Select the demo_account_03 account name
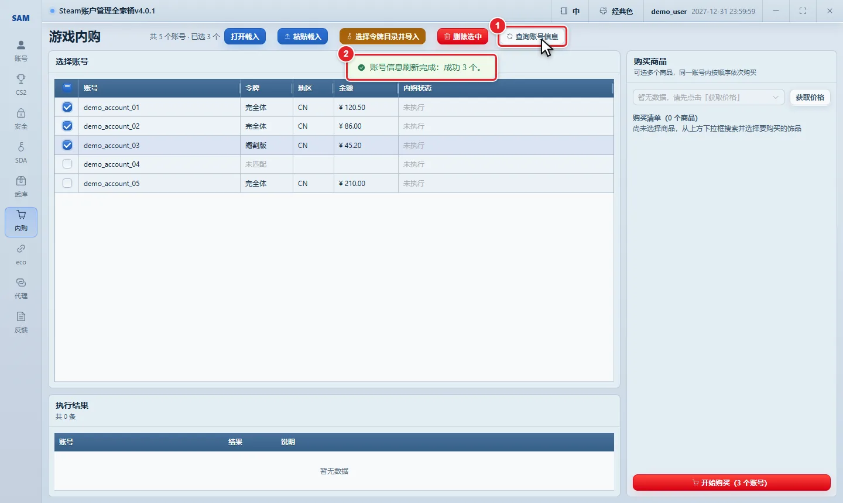843x503 pixels. [x=112, y=146]
